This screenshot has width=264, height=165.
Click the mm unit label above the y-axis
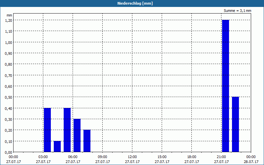click(x=10, y=15)
